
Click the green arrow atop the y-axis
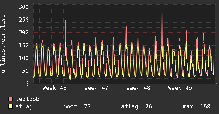pyautogui.click(x=33, y=3)
